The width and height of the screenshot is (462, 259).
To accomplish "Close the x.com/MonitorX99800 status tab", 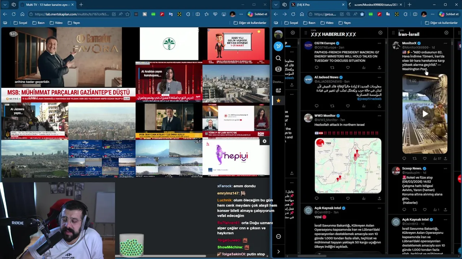I will pyautogui.click(x=401, y=5).
